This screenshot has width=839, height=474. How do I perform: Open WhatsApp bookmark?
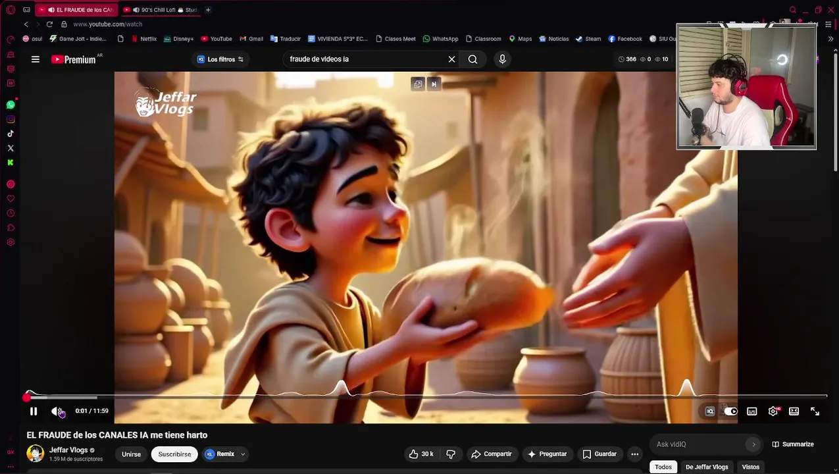(x=440, y=39)
